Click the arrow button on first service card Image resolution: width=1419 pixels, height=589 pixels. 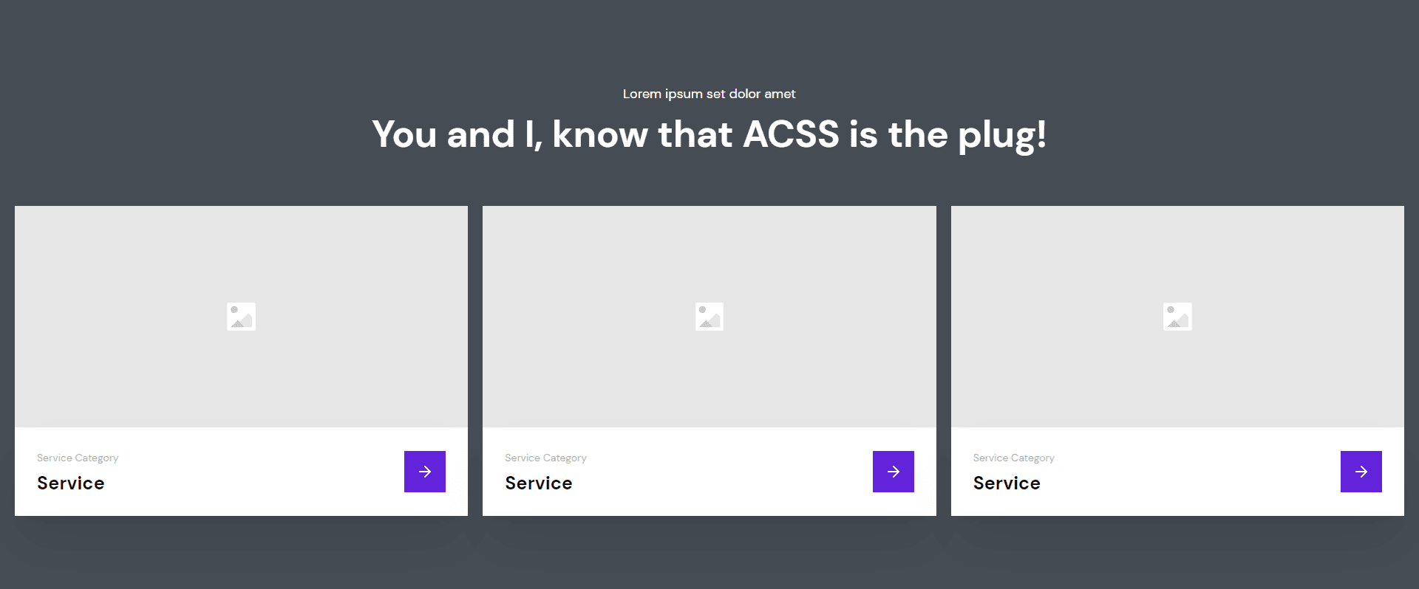(x=425, y=472)
